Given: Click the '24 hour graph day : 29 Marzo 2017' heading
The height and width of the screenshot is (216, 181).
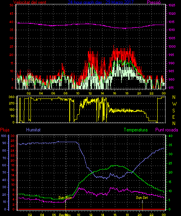Looking at the screenshot, I should click(101, 2).
